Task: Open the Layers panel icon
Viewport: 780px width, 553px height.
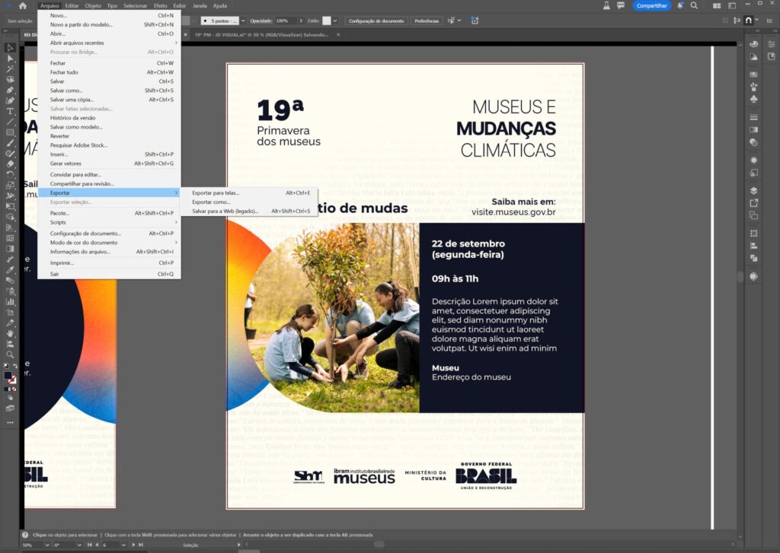Action: tap(753, 190)
